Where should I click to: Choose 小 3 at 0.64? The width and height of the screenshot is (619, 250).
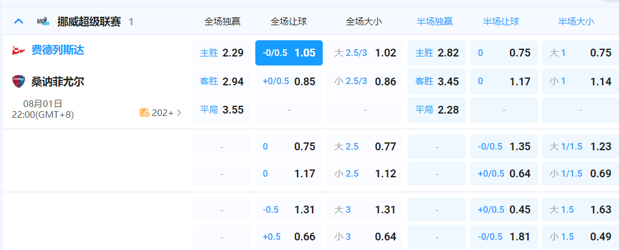coord(365,237)
